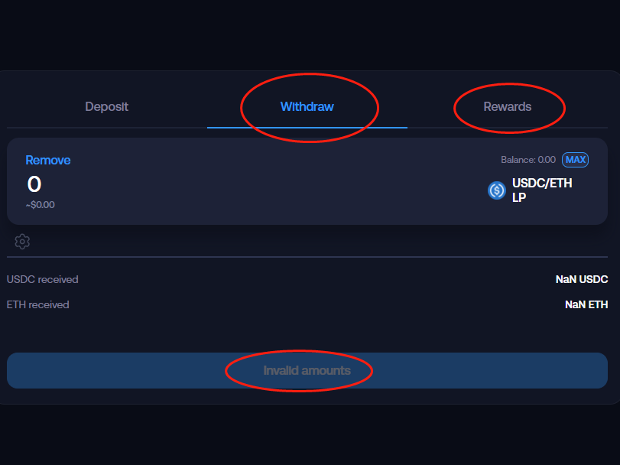620x465 pixels.
Task: Click the NaN ETH value
Action: coord(586,304)
